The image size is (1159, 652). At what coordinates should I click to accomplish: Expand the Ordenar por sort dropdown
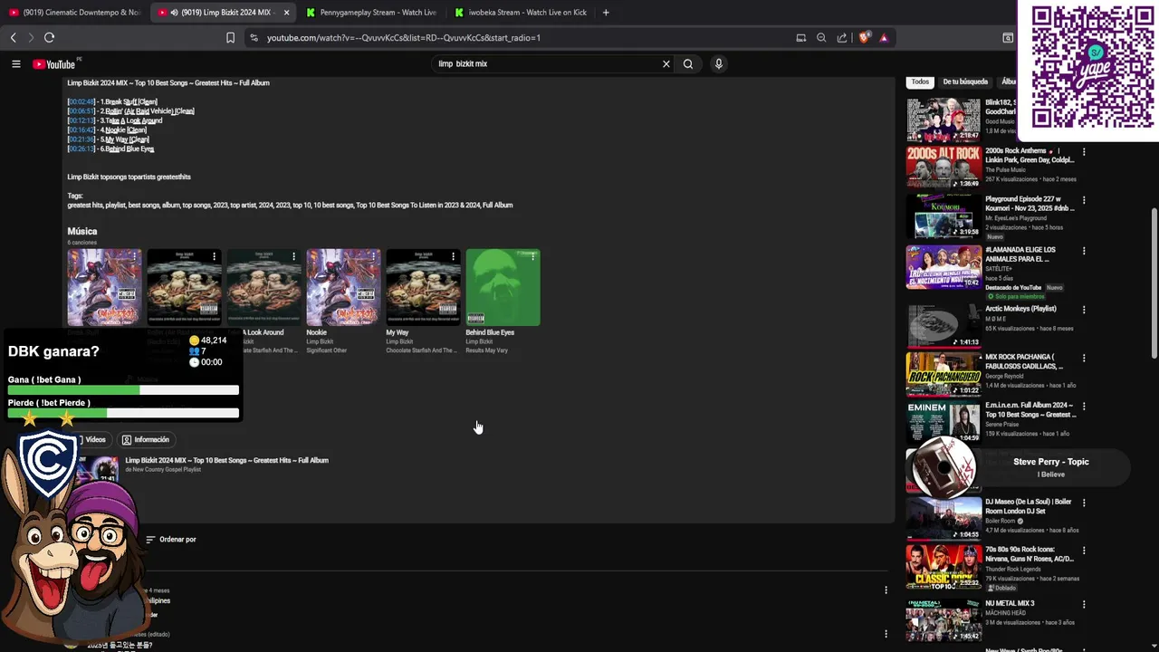(x=171, y=540)
